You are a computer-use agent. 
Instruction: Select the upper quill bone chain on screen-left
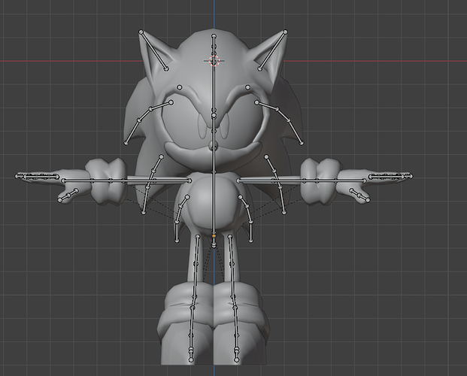pos(148,123)
